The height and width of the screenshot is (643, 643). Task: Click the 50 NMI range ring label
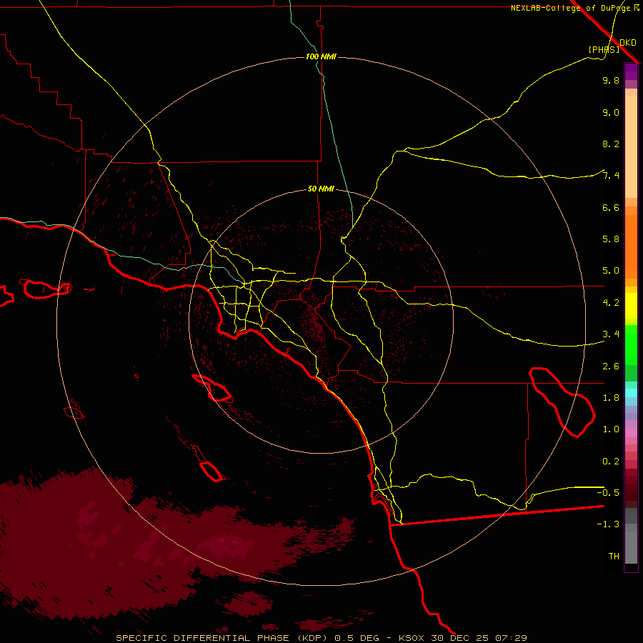click(321, 189)
